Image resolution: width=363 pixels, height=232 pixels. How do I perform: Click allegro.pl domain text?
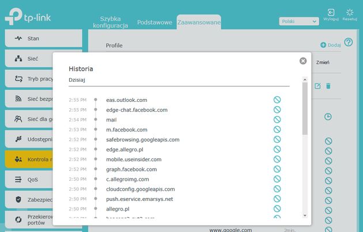click(118, 209)
